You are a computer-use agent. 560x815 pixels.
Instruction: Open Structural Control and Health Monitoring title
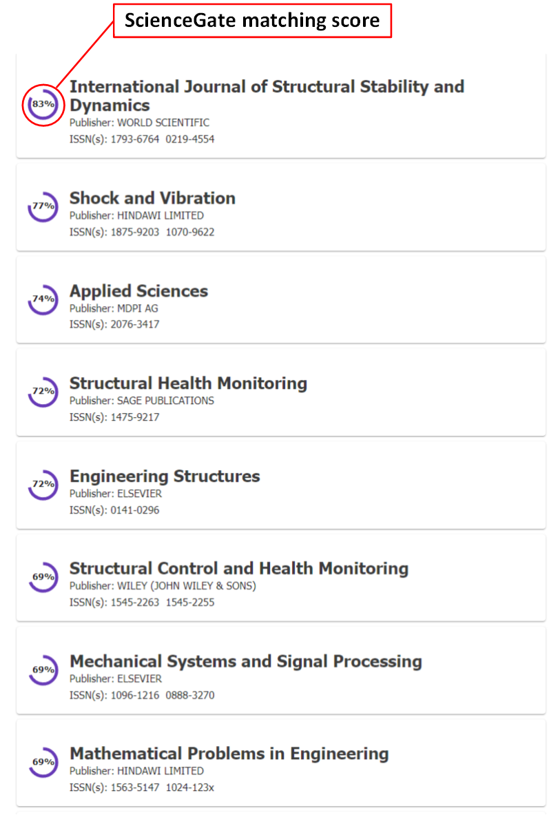pyautogui.click(x=239, y=569)
